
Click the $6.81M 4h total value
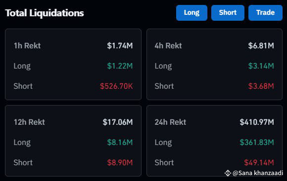tap(261, 45)
